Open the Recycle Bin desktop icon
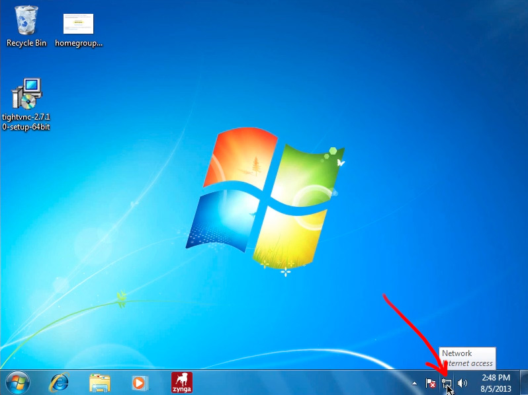528x395 pixels. tap(26, 20)
